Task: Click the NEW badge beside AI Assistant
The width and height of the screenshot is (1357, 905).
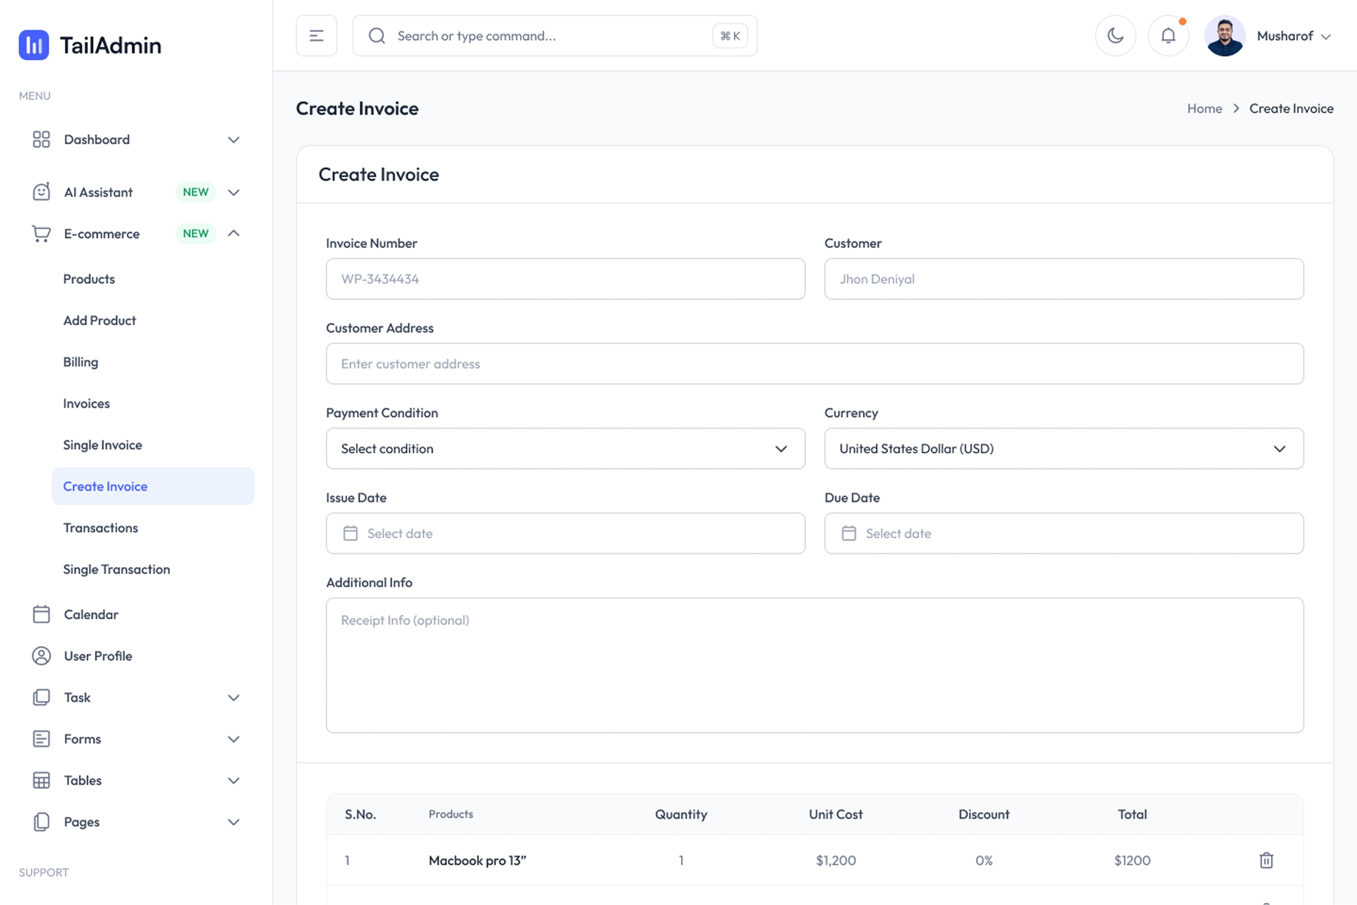Action: click(x=196, y=192)
